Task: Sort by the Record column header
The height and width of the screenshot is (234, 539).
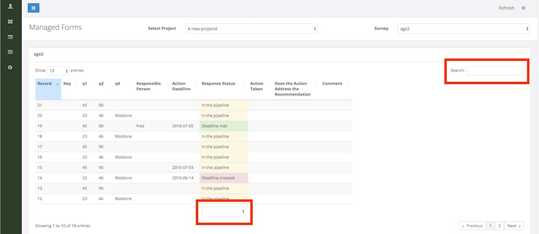Action: click(48, 89)
